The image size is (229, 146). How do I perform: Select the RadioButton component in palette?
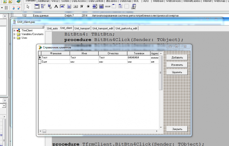coord(88,7)
